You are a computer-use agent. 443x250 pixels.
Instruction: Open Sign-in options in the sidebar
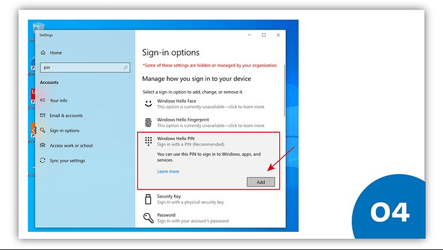pos(64,130)
